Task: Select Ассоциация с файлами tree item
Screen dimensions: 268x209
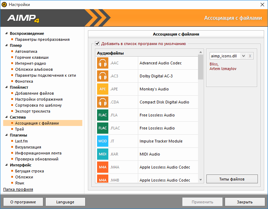Action: pyautogui.click(x=43, y=123)
